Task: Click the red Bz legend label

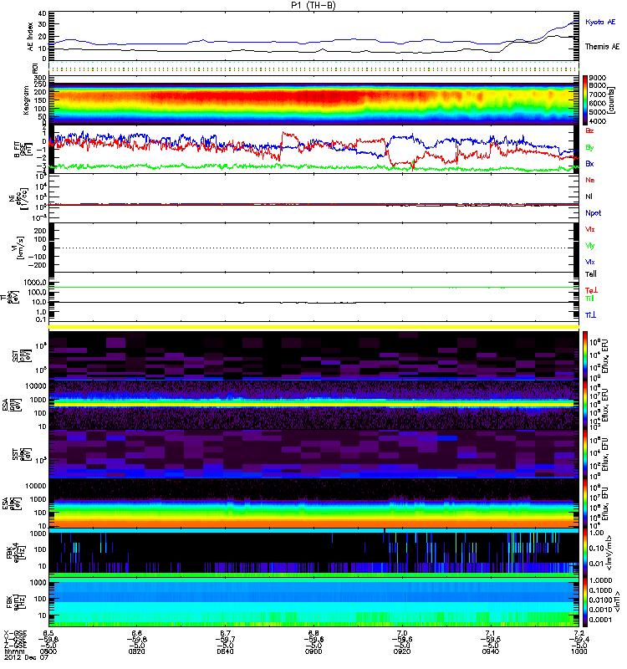Action: point(589,130)
